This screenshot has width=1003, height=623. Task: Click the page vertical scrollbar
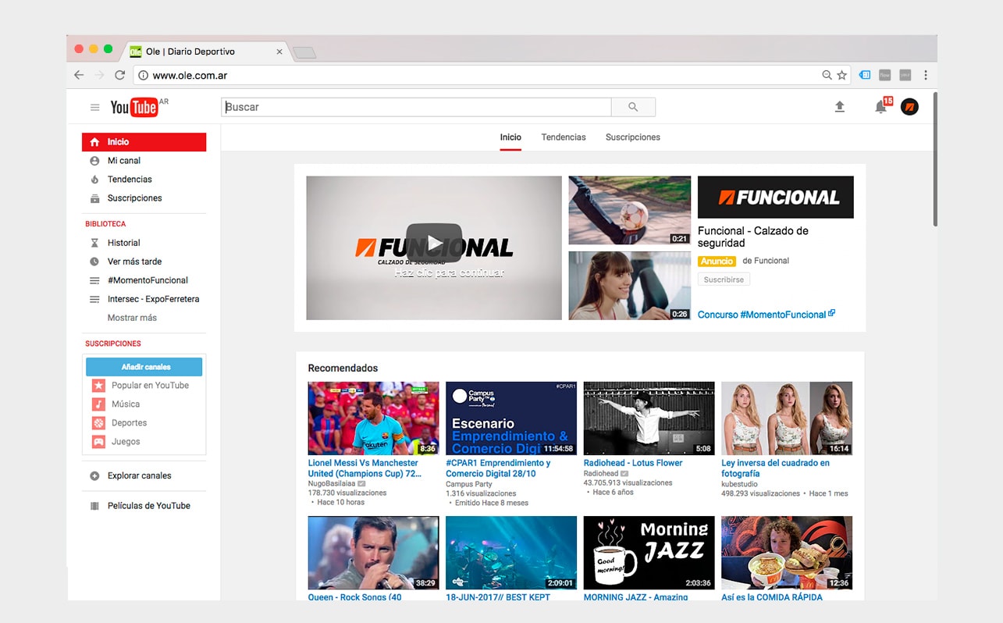pos(934,160)
